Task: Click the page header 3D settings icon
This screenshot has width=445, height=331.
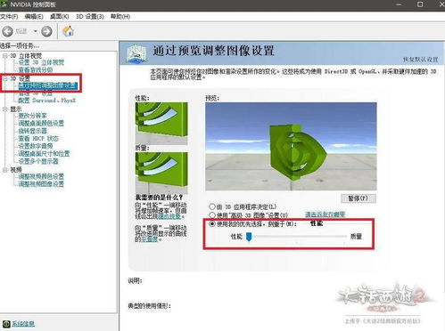Action: pyautogui.click(x=136, y=53)
